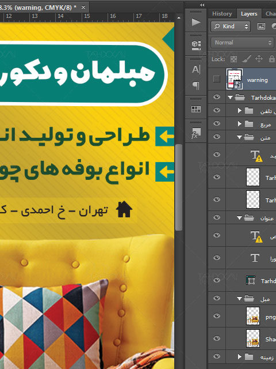Viewport: 276px width, 369px height.
Task: Toggle visibility of the Sha layer
Action: click(217, 338)
